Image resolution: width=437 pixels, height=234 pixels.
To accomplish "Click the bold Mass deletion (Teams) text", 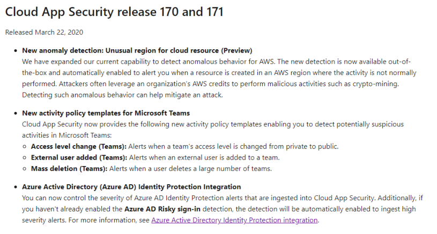I will tap(69, 169).
